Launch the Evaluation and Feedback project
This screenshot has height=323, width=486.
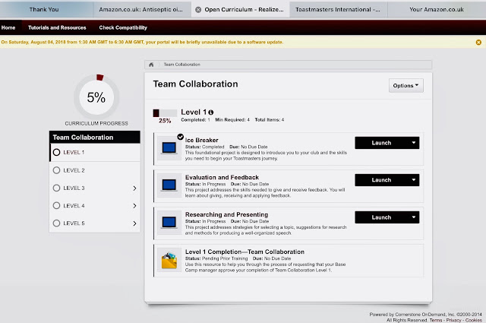click(381, 180)
